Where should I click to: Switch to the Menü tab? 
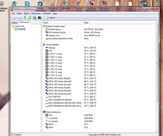(x=14, y=23)
